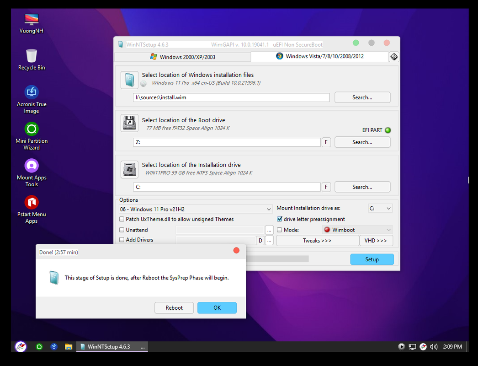The width and height of the screenshot is (478, 366).
Task: Launch Mini Partition Wizard from desktop
Action: pyautogui.click(x=32, y=136)
